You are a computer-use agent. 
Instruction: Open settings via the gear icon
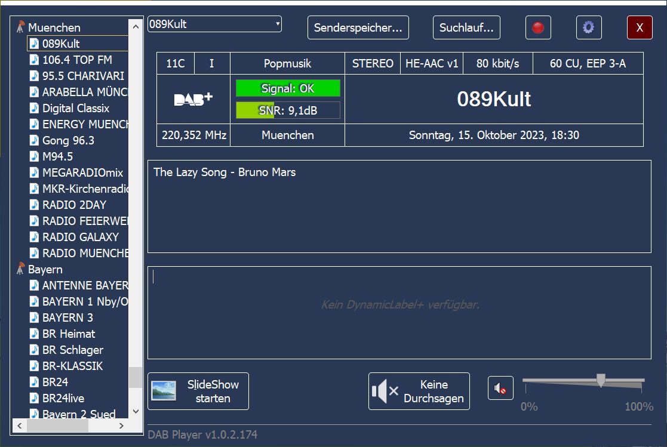click(x=589, y=27)
